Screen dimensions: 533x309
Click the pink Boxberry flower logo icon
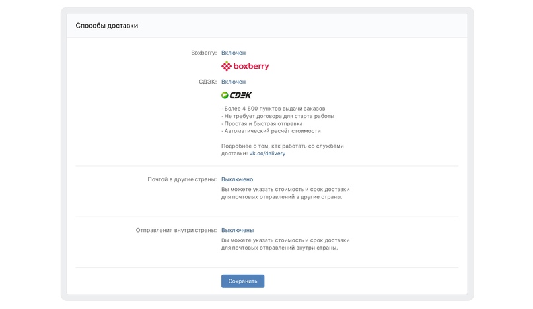tap(227, 66)
